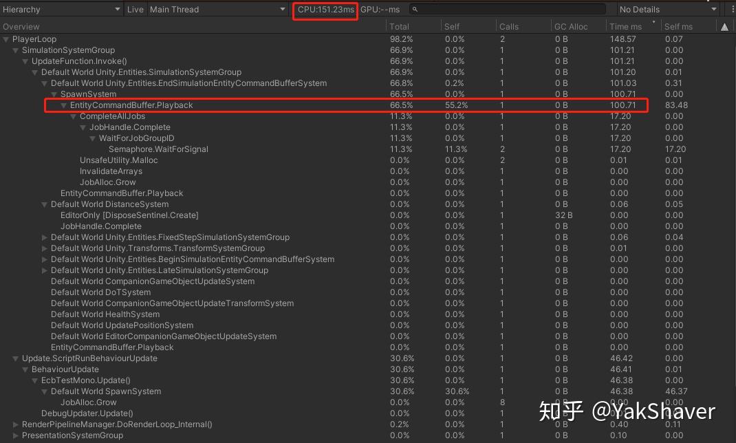Click the sort indicator on Time ms column
This screenshot has width=736, height=443.
(653, 23)
